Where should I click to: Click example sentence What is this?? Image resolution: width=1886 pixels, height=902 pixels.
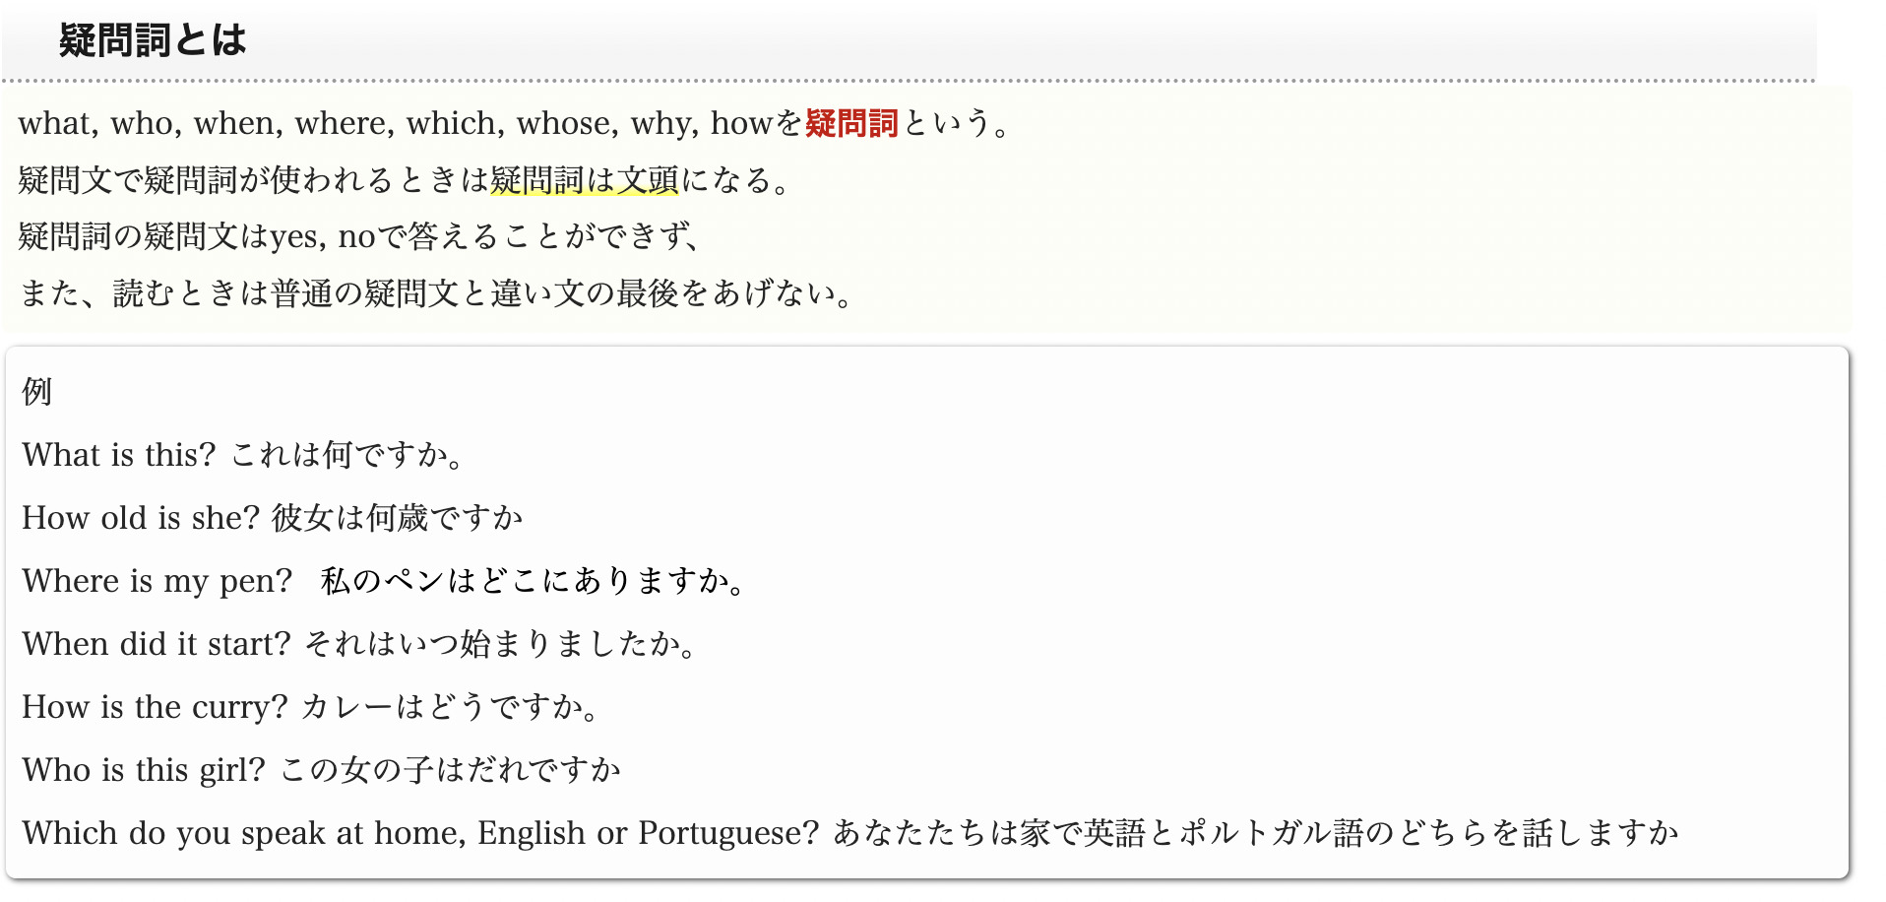click(118, 455)
